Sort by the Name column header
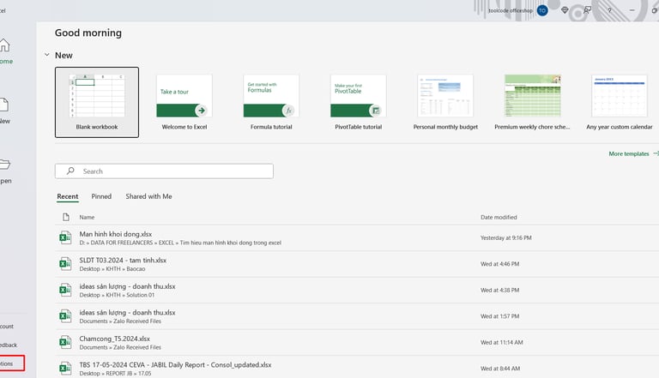Image resolution: width=659 pixels, height=378 pixels. [87, 217]
